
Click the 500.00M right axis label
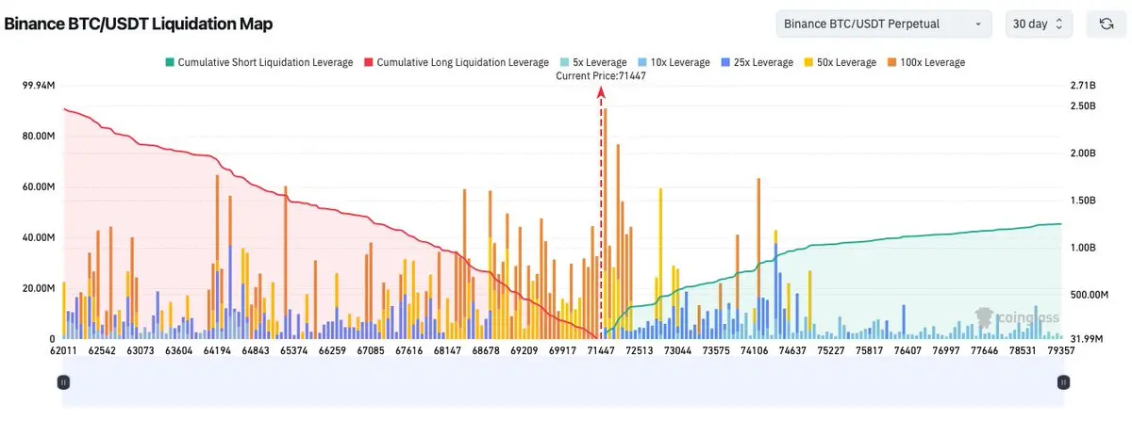[x=1090, y=294]
